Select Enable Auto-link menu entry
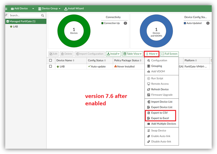Viewport: 217px width, 154px height. tap(161, 136)
